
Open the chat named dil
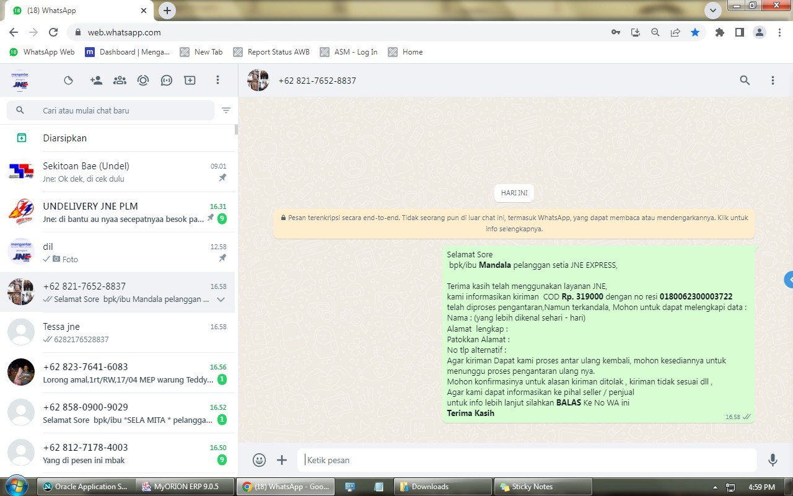click(x=118, y=252)
